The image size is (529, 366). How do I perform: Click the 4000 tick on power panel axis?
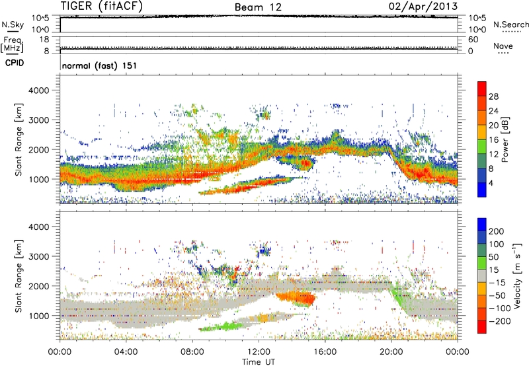pos(38,91)
